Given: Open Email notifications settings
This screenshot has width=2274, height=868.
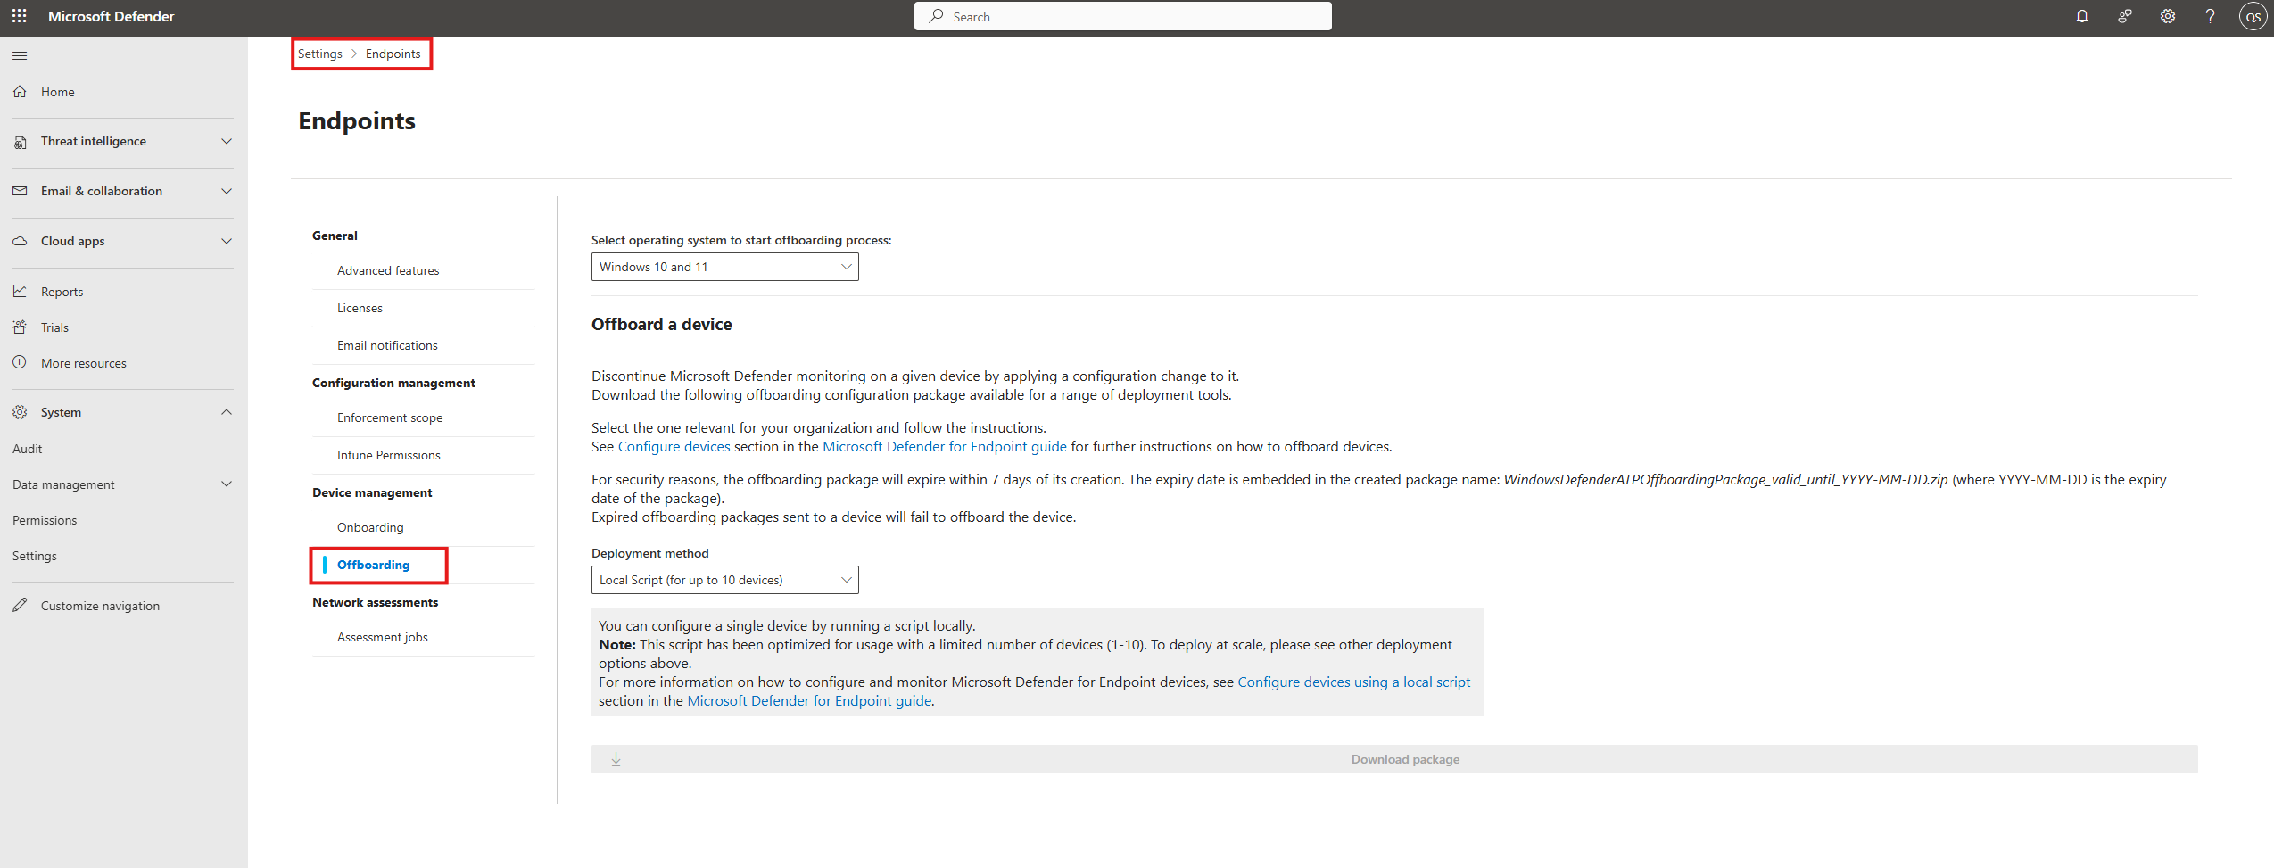Looking at the screenshot, I should 387,345.
